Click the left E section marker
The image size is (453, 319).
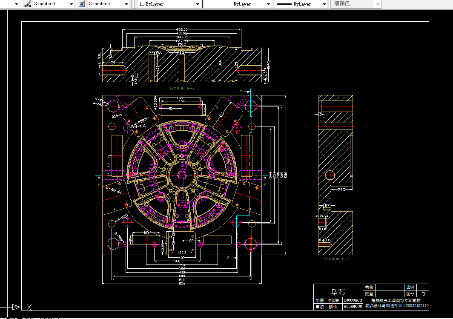click(x=99, y=185)
